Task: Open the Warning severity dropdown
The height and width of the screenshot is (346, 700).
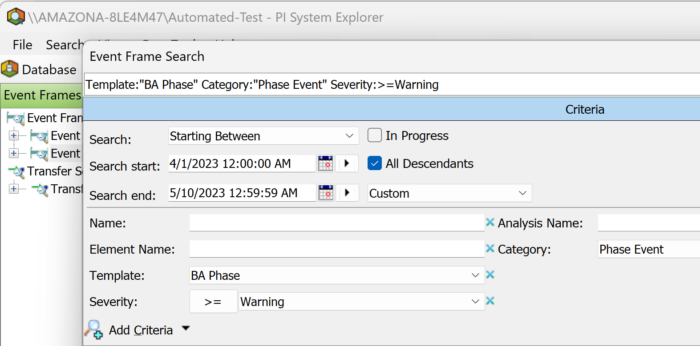Action: click(x=475, y=302)
